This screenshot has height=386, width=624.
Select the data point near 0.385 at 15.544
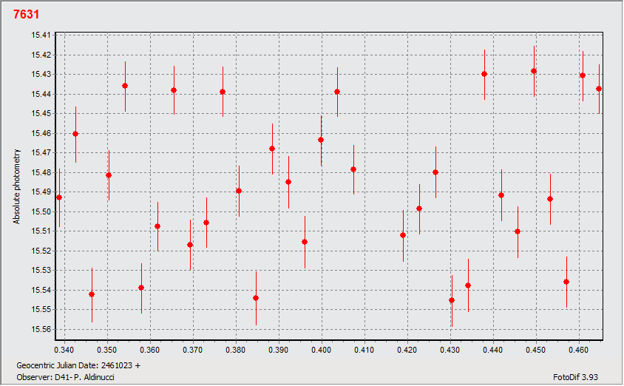click(x=256, y=298)
